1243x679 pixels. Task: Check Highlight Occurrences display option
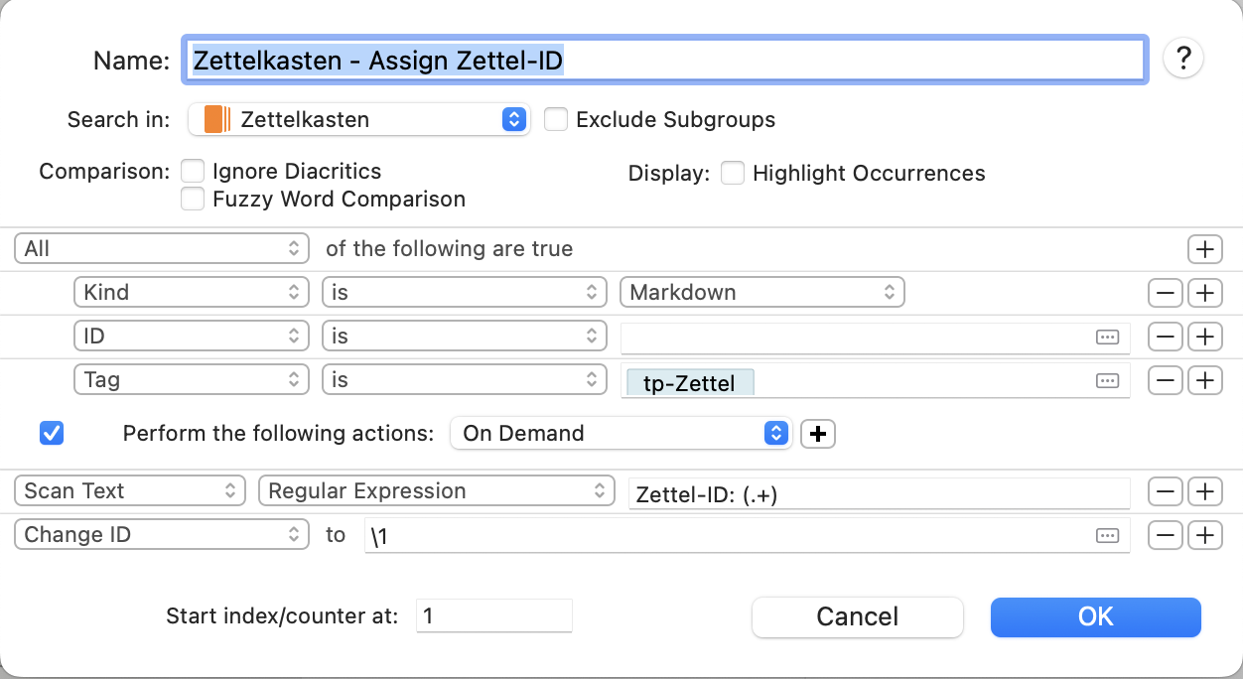[x=733, y=173]
